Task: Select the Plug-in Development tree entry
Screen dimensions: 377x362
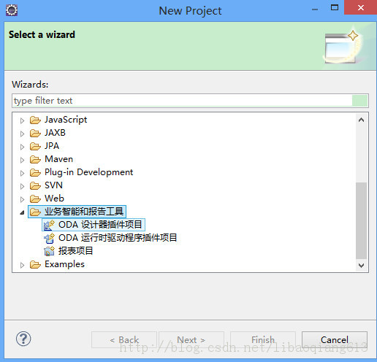Action: [x=89, y=172]
